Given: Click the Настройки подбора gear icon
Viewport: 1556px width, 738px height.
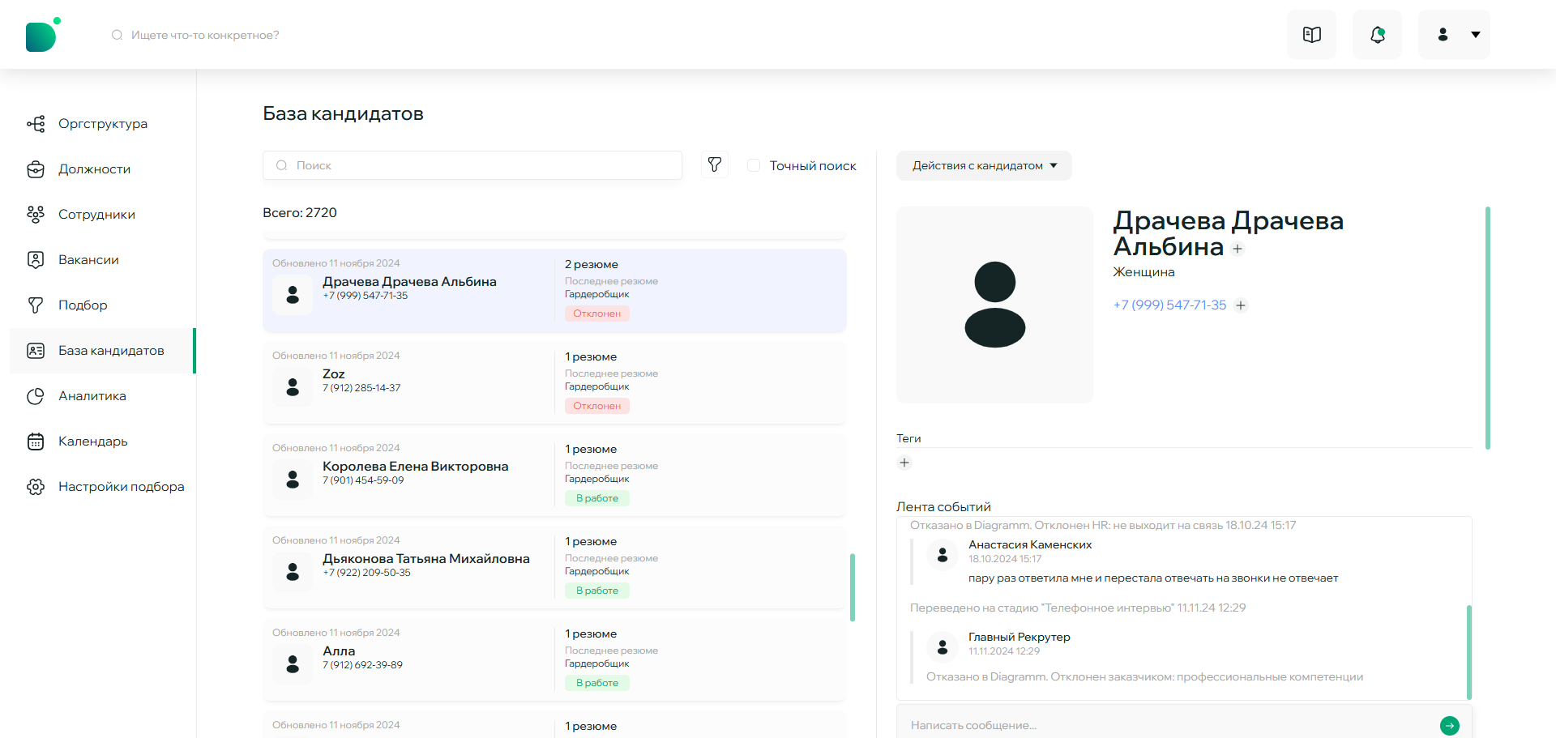Looking at the screenshot, I should tap(36, 487).
